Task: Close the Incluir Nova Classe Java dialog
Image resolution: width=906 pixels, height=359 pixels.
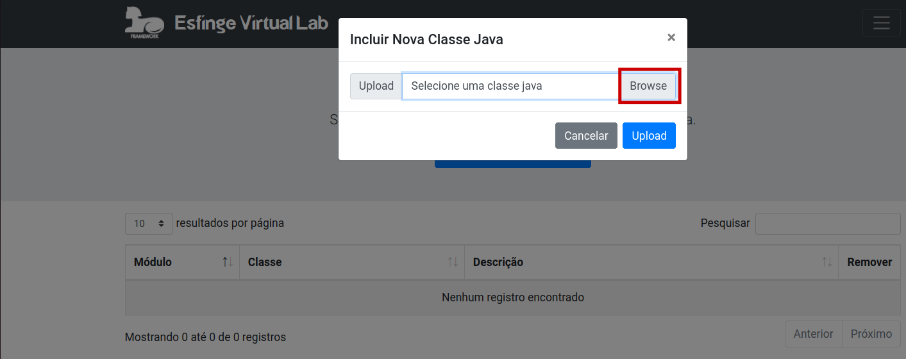Action: [x=671, y=38]
